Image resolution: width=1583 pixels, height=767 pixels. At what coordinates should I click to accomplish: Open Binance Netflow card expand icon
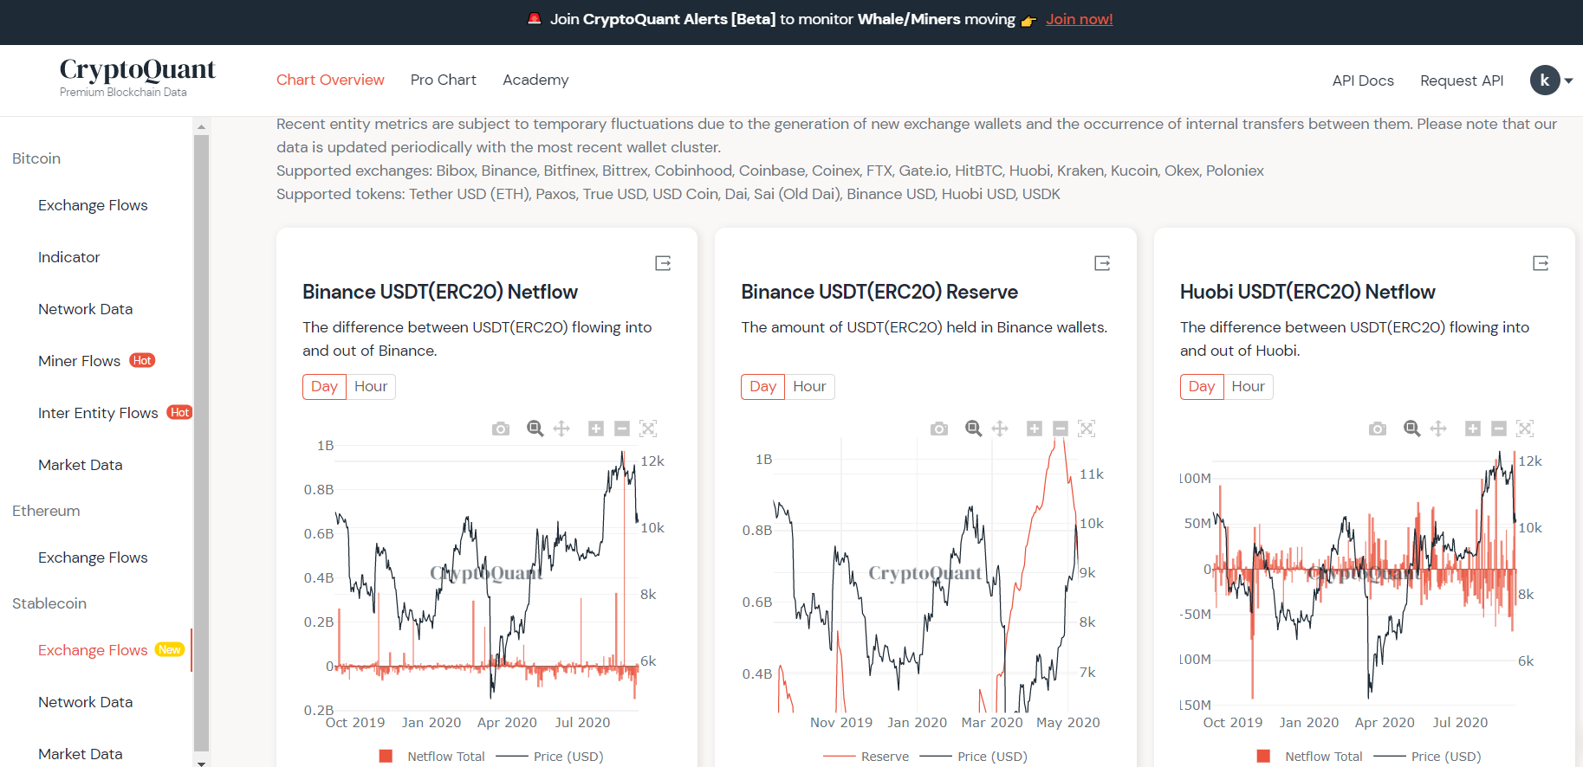663,263
